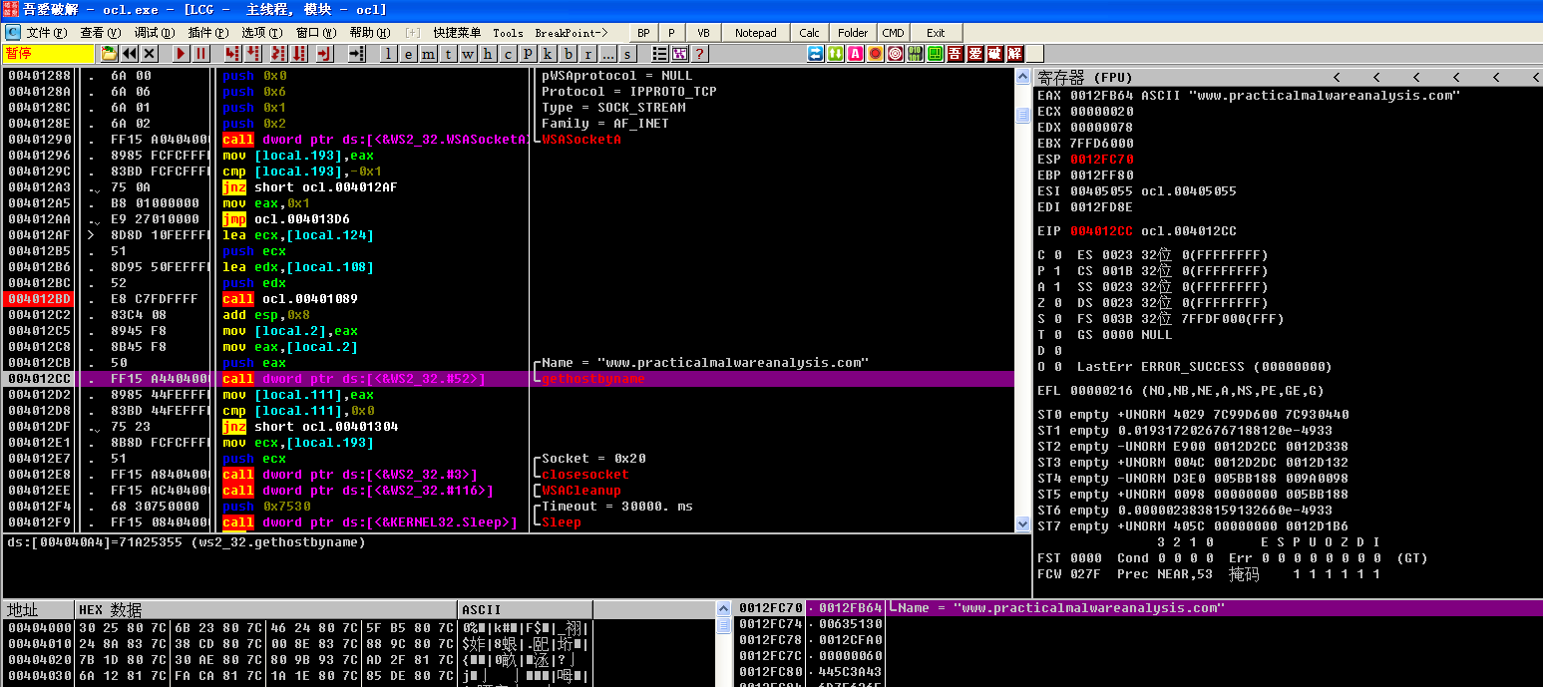The image size is (1543, 687).
Task: Show Call stack via 'k' icon
Action: coord(548,54)
